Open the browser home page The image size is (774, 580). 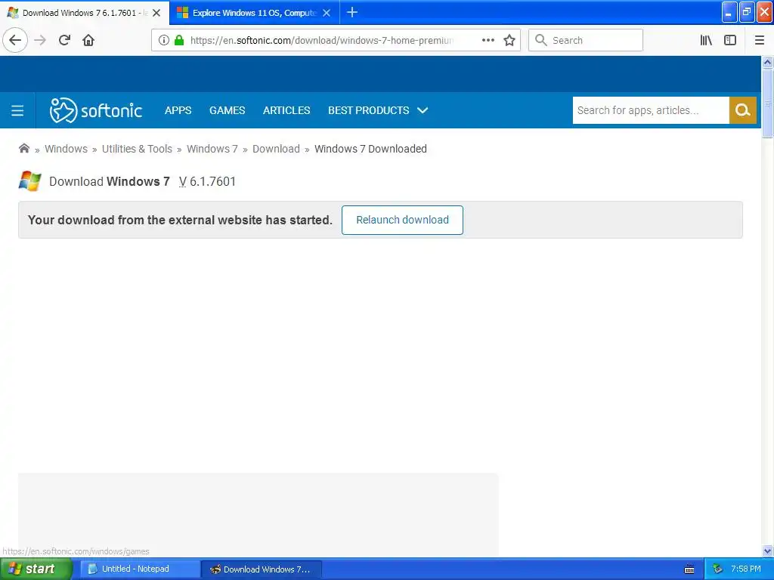click(88, 40)
